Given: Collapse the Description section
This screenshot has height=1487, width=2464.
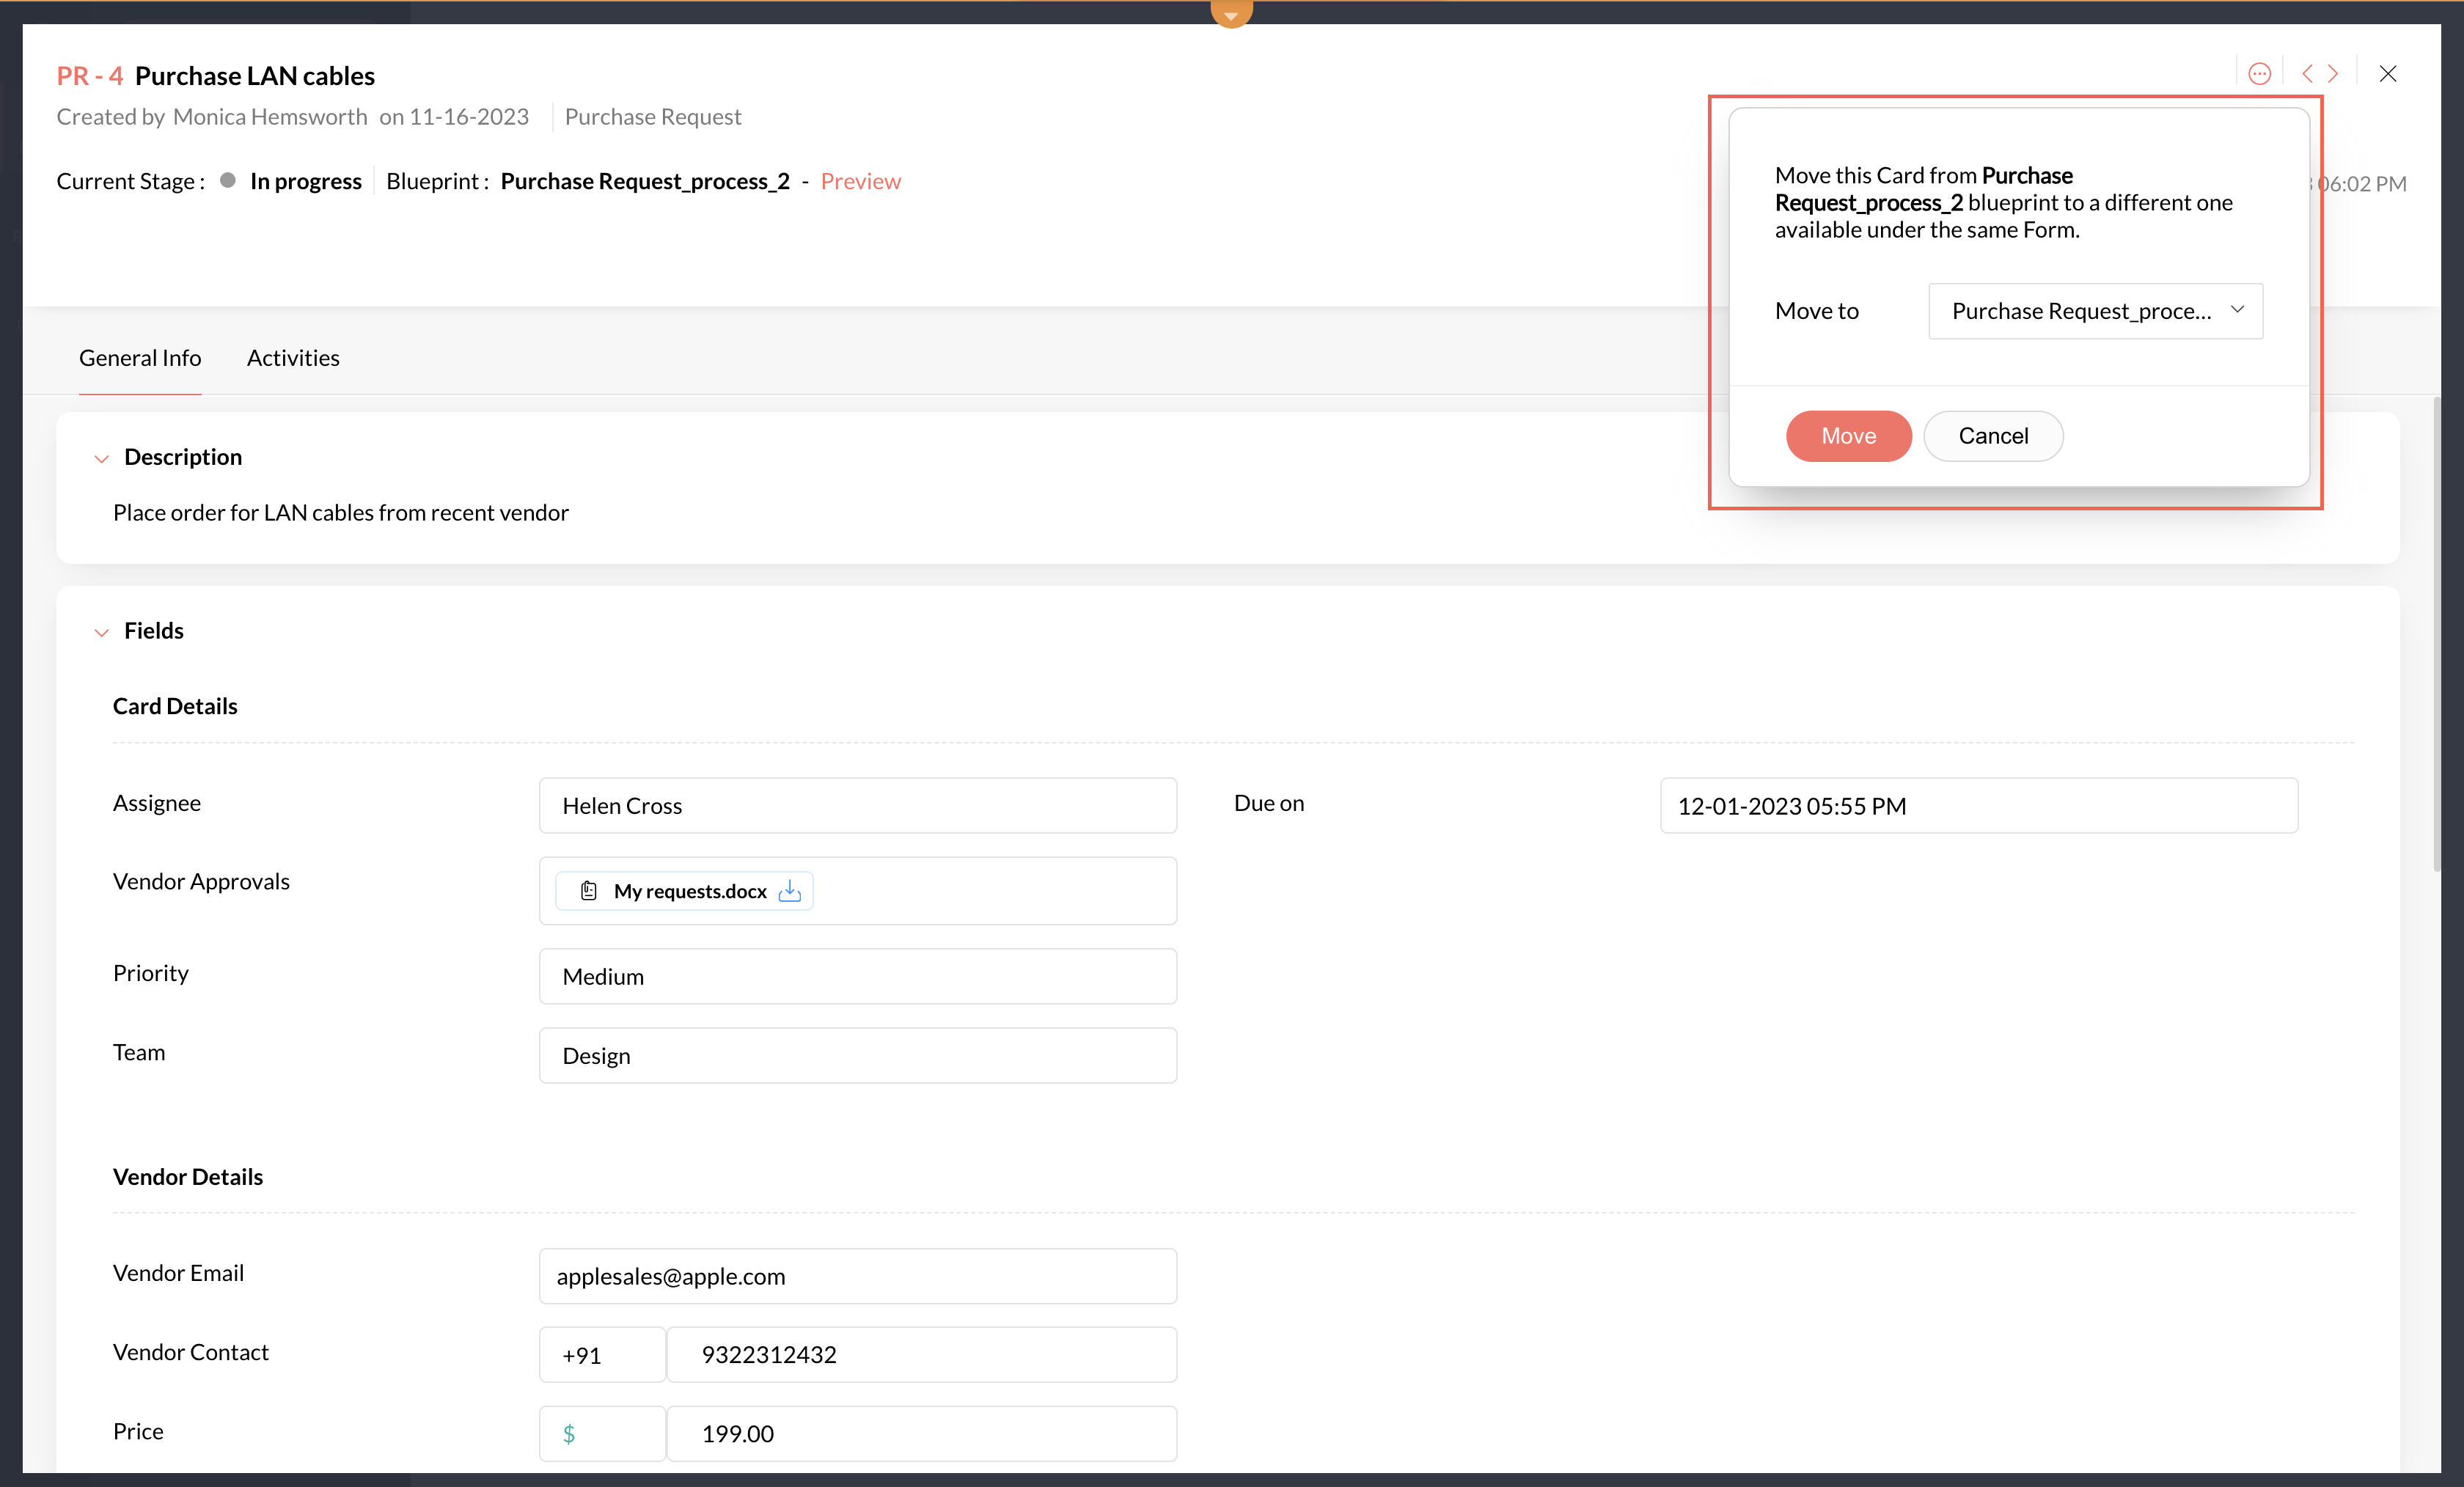Looking at the screenshot, I should (x=101, y=458).
